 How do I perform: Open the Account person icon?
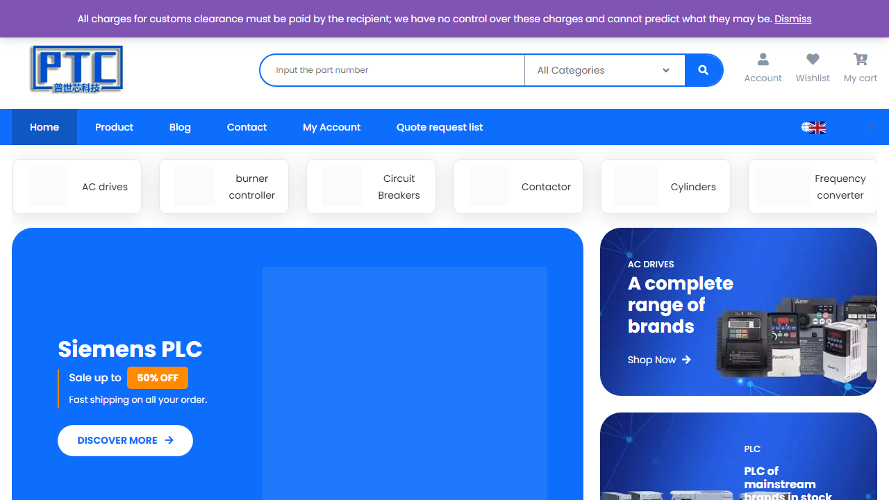click(763, 59)
